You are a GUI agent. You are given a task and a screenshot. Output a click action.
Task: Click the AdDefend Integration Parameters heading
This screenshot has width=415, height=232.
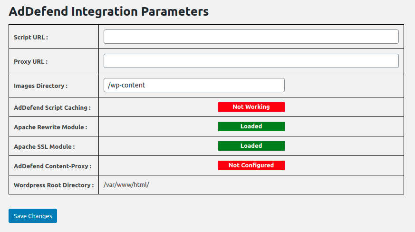108,12
